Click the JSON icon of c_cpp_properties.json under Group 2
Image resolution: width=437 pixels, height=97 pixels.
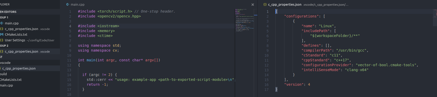2,51
